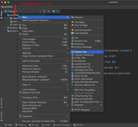Open the Problems tool window
The width and height of the screenshot is (138, 127).
(x=21, y=125)
